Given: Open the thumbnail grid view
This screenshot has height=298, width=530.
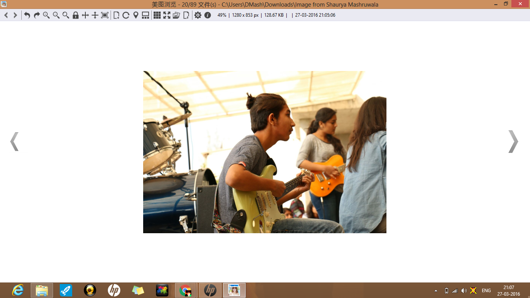Looking at the screenshot, I should click(157, 15).
